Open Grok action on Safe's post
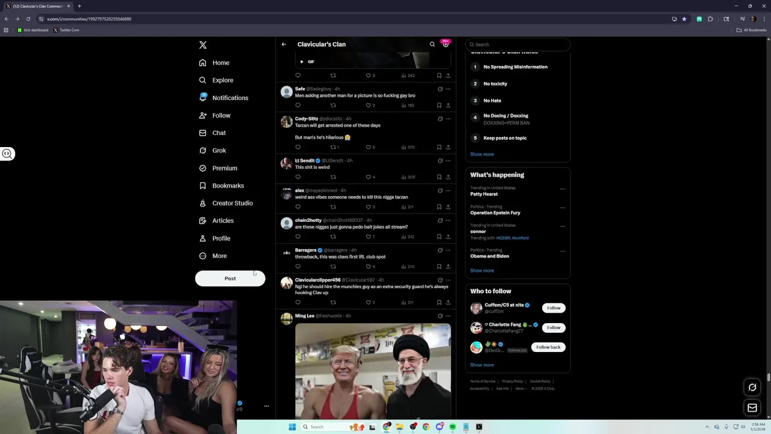Screen dimensions: 771x434 (x=440, y=89)
